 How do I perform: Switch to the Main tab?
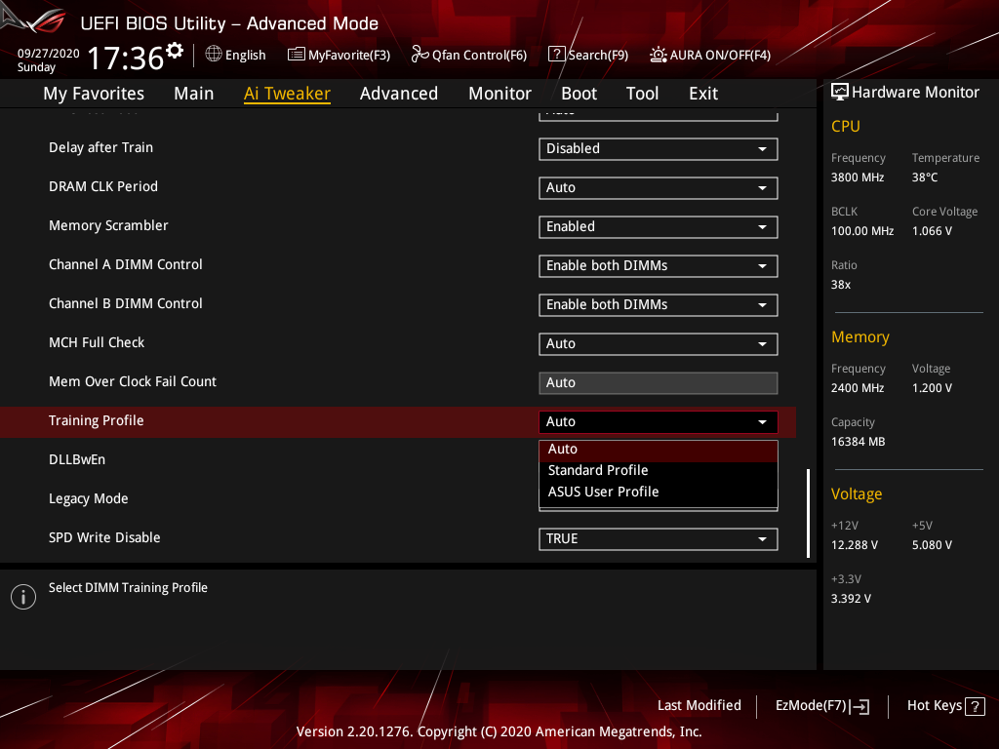(x=194, y=94)
